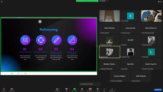Start recording with the Record button
Viewport: 163px width, 92px height.
(82, 89)
